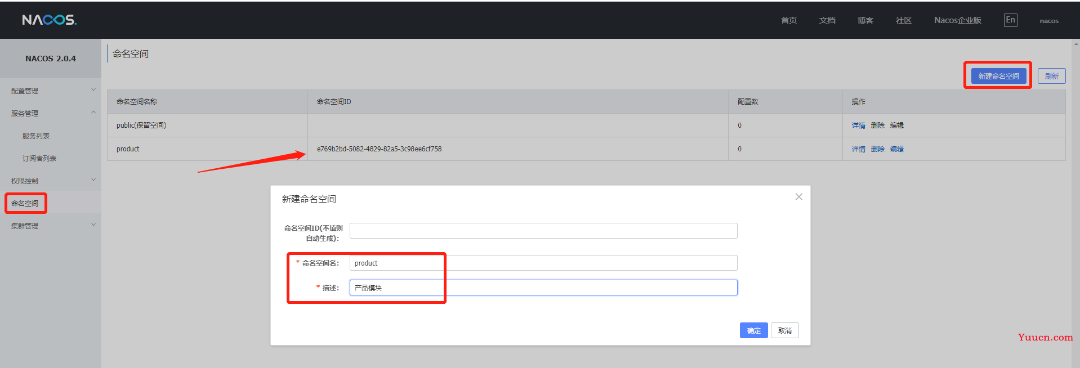
Task: Select 命名空间 in the sidebar
Action: point(25,203)
